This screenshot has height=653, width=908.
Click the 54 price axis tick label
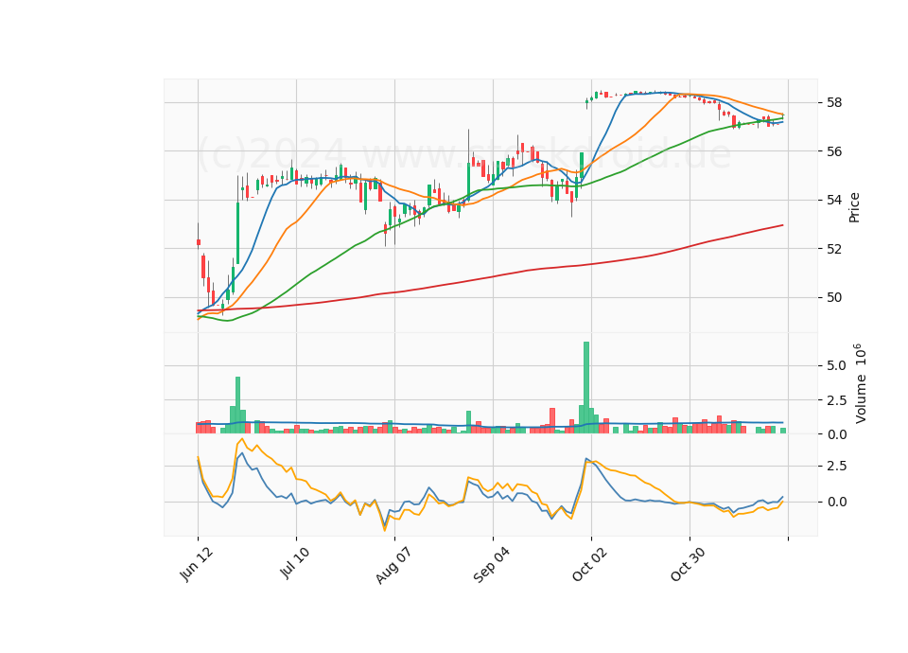[x=834, y=201]
